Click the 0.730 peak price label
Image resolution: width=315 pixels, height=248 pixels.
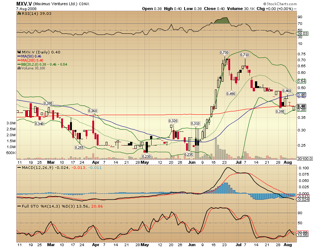(224, 53)
